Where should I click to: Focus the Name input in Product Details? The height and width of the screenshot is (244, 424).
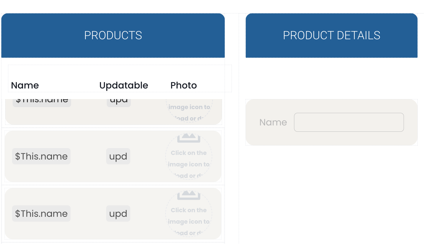(x=349, y=122)
